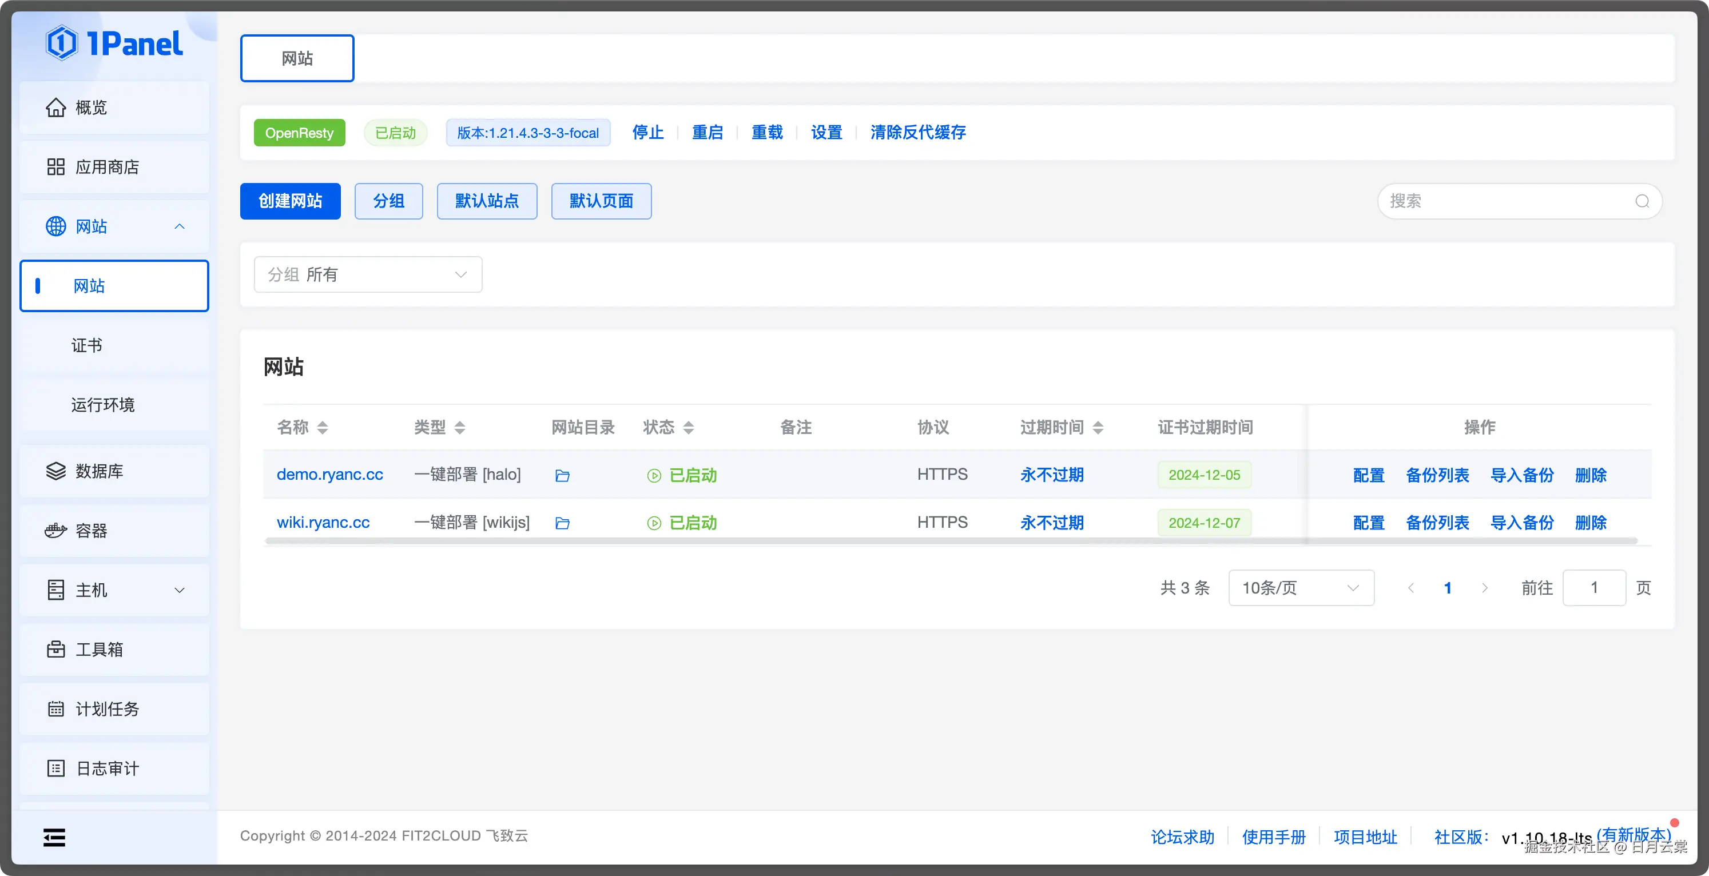Sort the table by 状态 column
The image size is (1709, 876).
tap(689, 428)
